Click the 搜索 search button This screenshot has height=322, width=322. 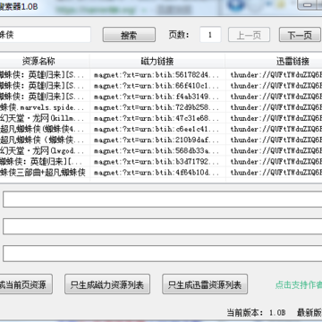click(129, 35)
